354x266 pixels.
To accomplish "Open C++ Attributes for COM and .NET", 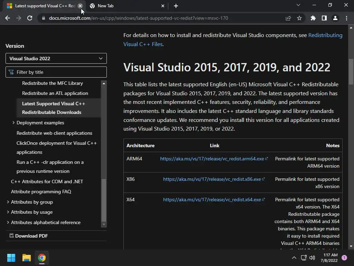I will [x=47, y=181].
